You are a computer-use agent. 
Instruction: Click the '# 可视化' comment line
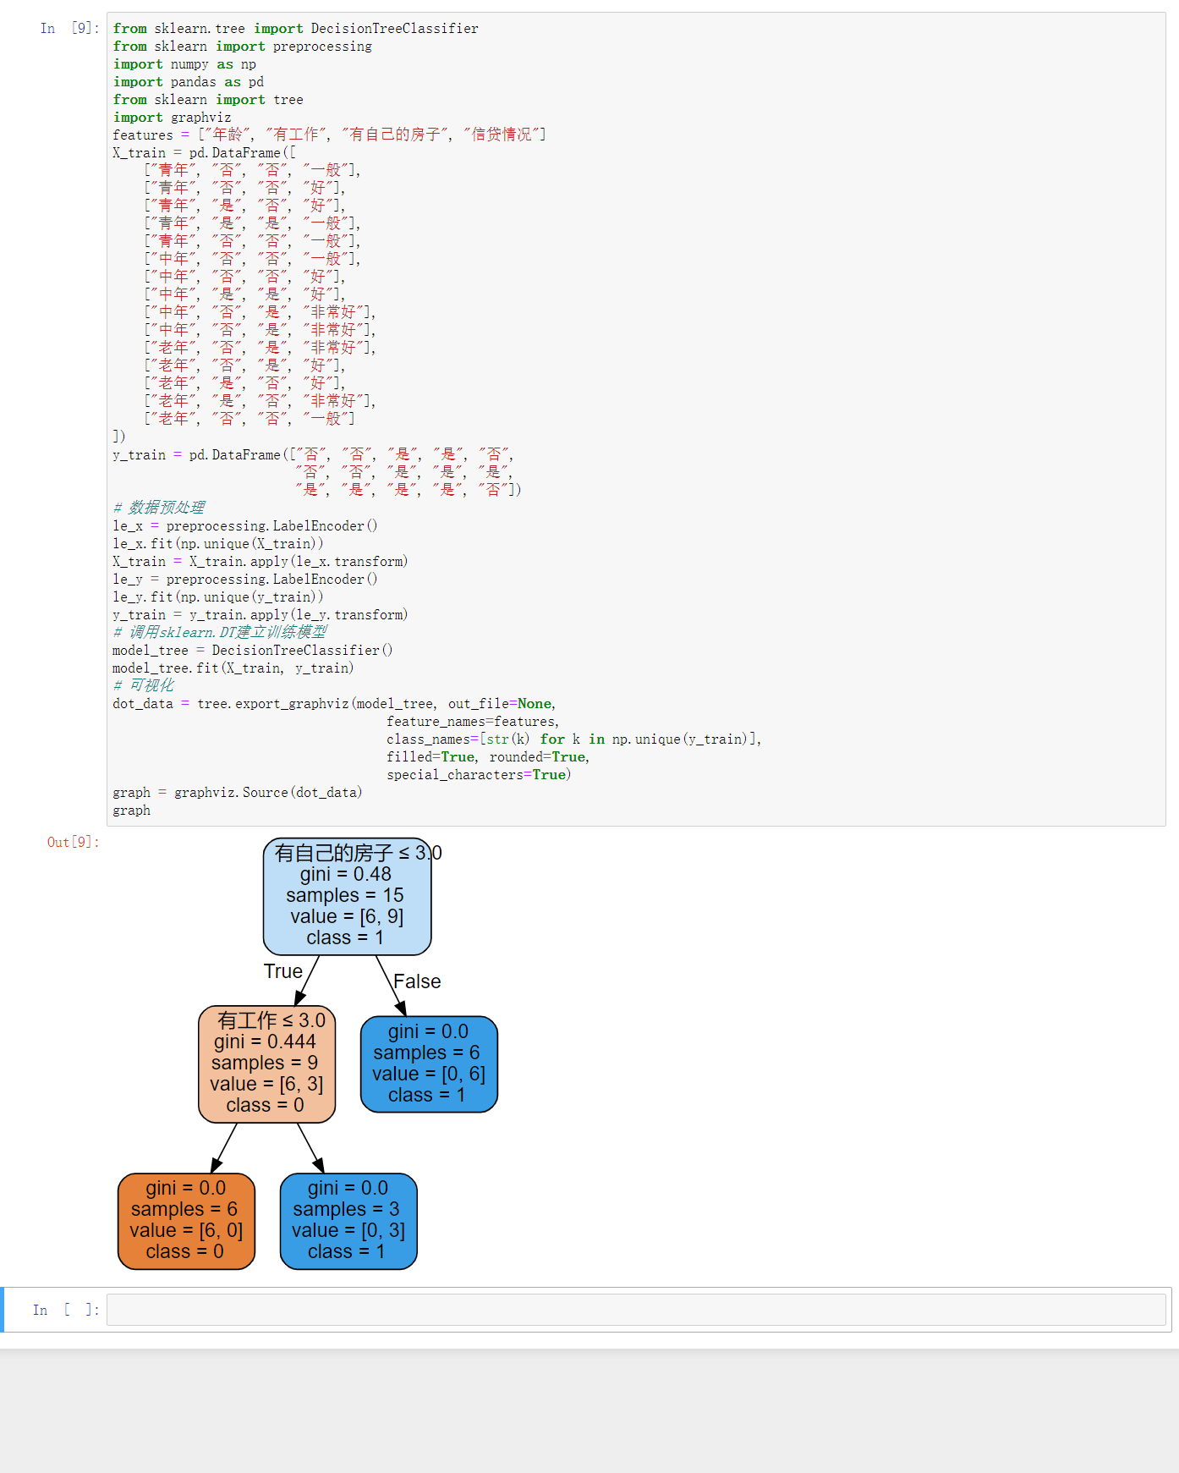tap(143, 685)
